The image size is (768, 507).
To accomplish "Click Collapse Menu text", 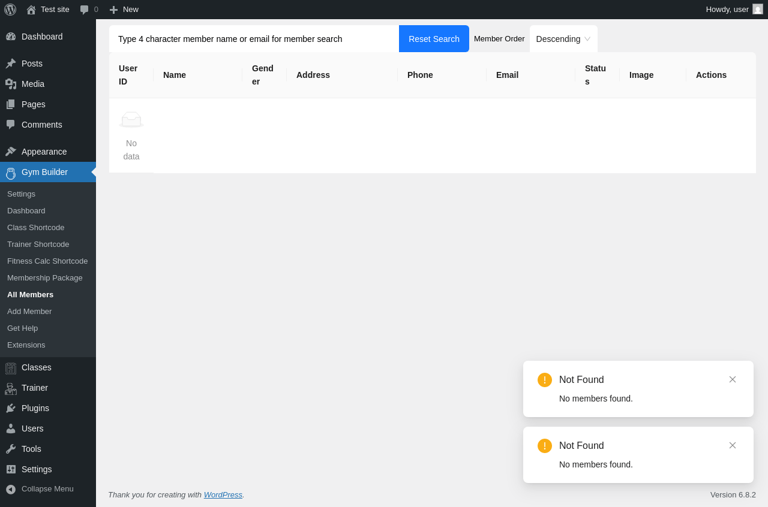I will 47,489.
